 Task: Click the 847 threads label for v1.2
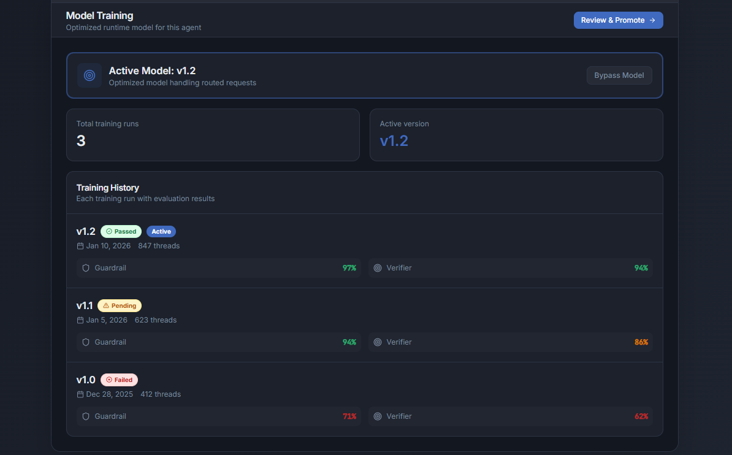159,245
